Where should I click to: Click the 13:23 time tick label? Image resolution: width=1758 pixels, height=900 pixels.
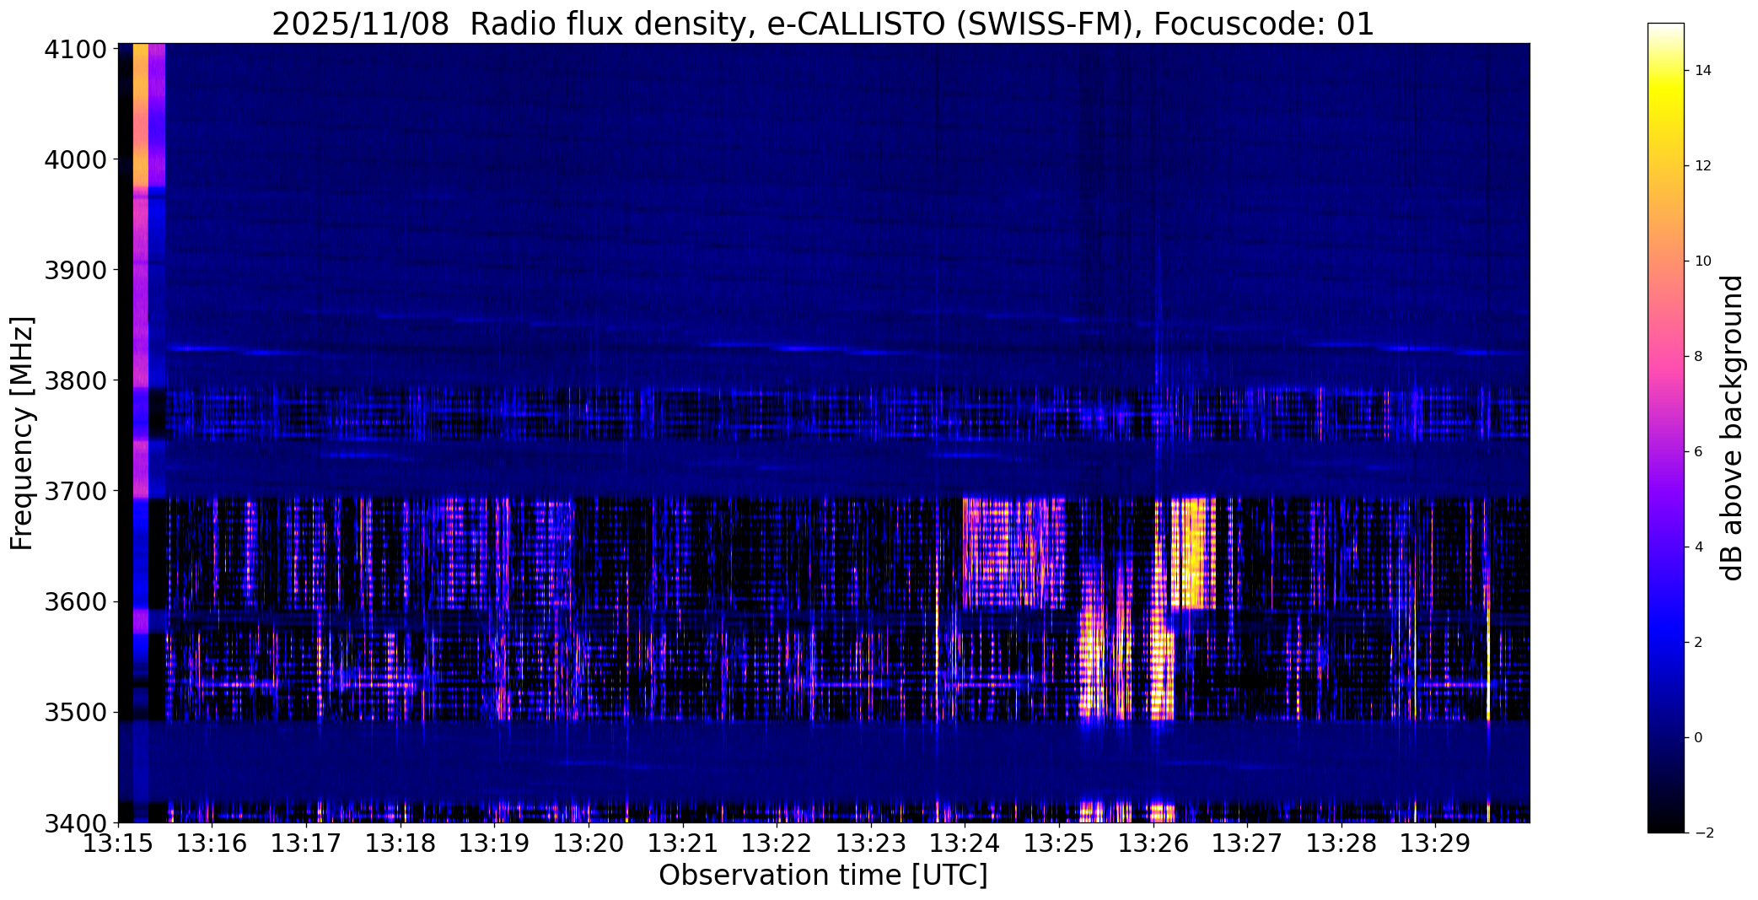(x=871, y=843)
